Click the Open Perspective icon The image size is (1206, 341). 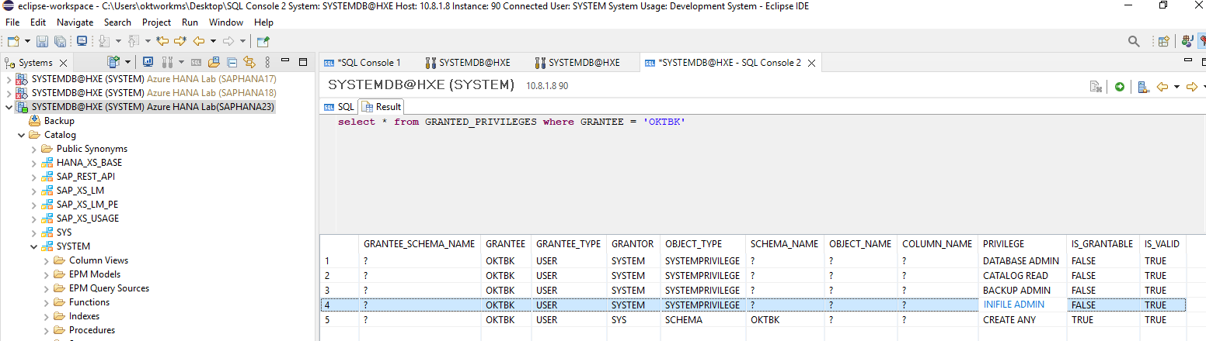click(x=1163, y=41)
